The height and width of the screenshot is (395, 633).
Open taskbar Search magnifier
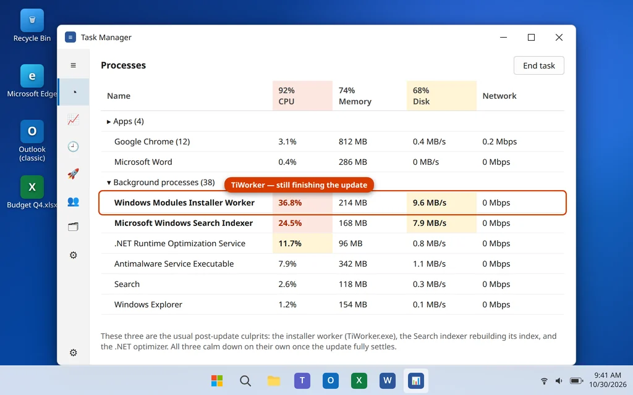click(x=245, y=380)
